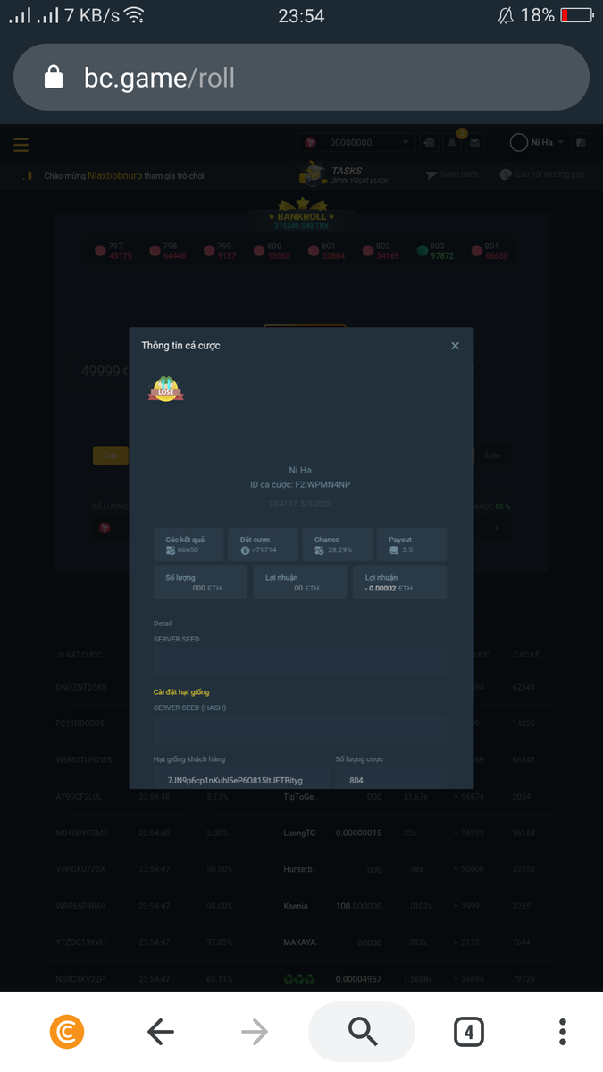Open browser tab switcher showing 4

pyautogui.click(x=468, y=1033)
